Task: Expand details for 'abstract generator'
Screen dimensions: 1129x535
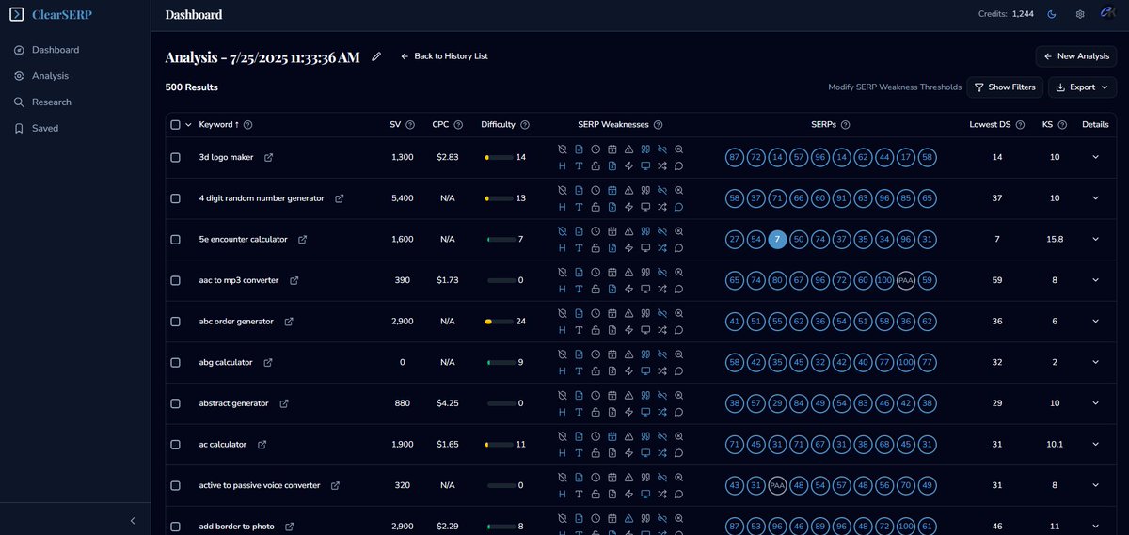Action: tap(1095, 403)
